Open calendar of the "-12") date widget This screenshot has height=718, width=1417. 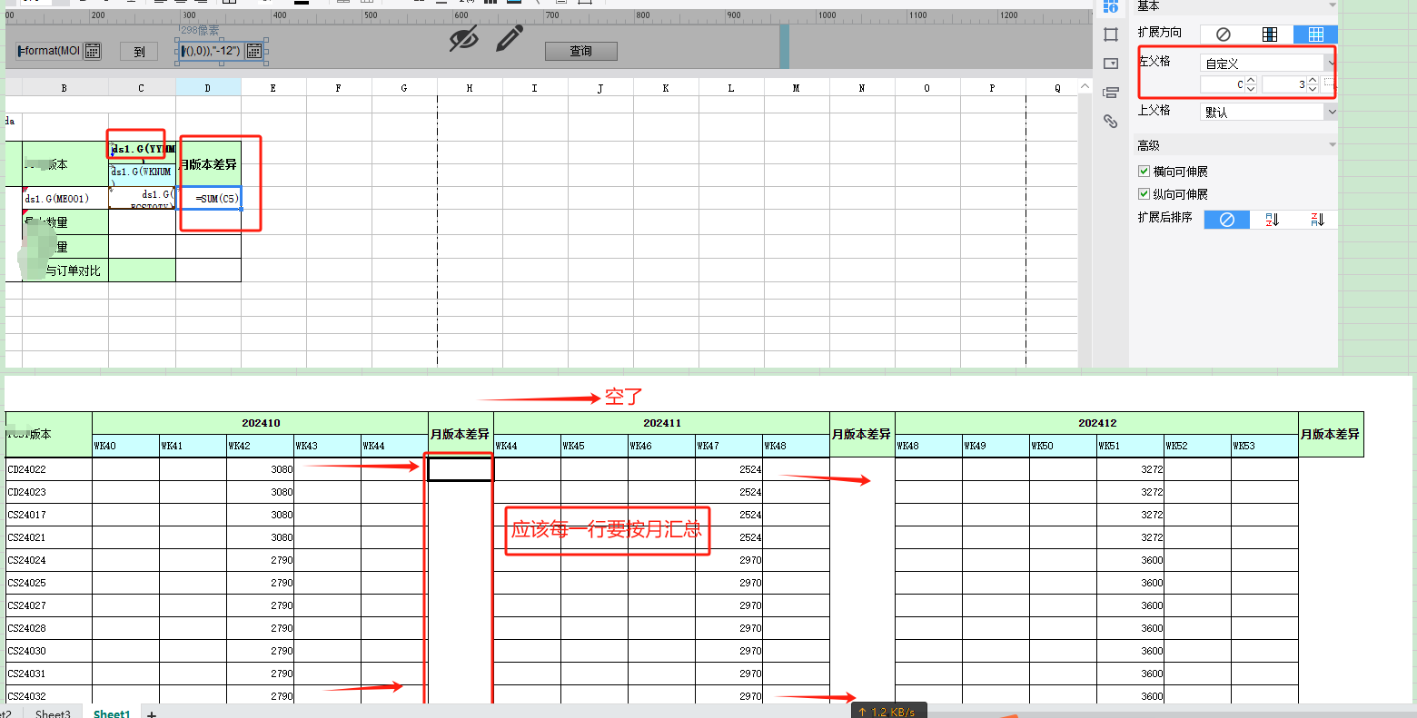[x=254, y=51]
